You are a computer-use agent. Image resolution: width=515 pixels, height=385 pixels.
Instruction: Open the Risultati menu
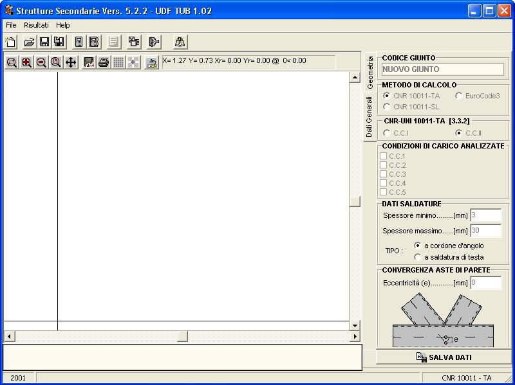click(35, 25)
